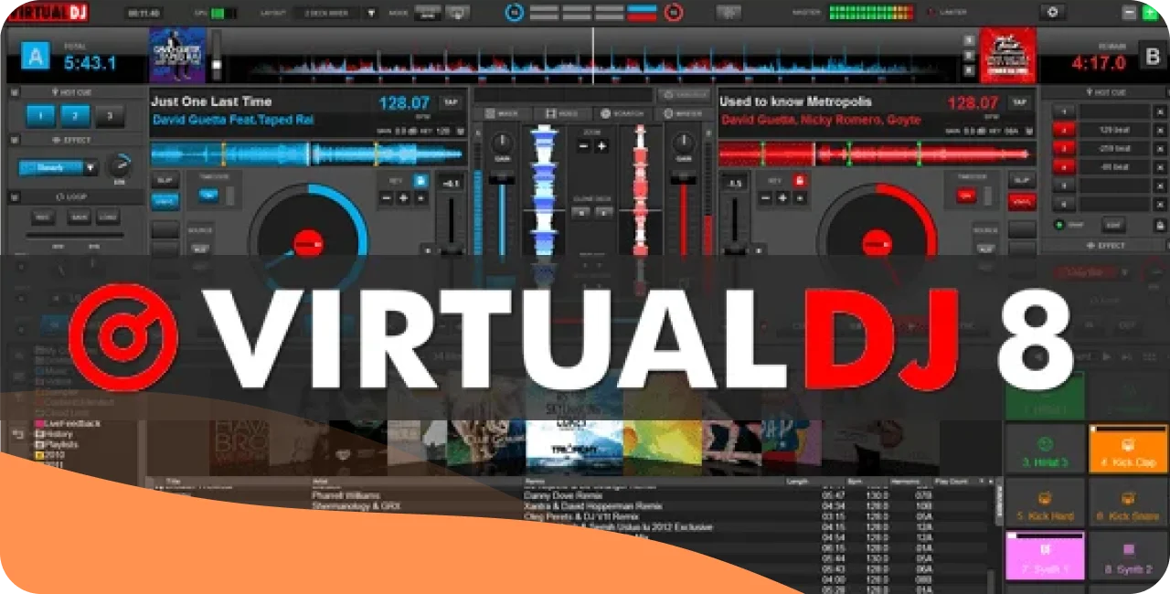This screenshot has width=1170, height=594.
Task: Collapse the deck A HOT CUE panel
Action: click(x=15, y=92)
